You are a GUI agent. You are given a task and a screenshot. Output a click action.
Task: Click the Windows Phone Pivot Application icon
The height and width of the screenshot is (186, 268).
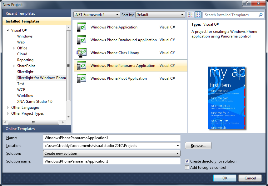point(81,78)
